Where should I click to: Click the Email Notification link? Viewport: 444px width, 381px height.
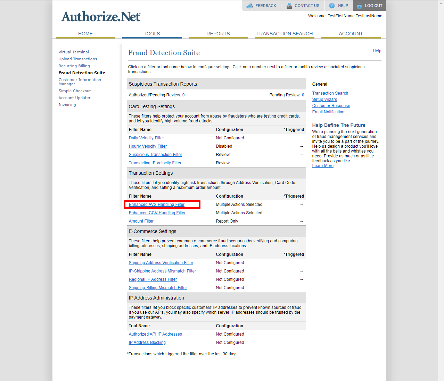pyautogui.click(x=328, y=112)
